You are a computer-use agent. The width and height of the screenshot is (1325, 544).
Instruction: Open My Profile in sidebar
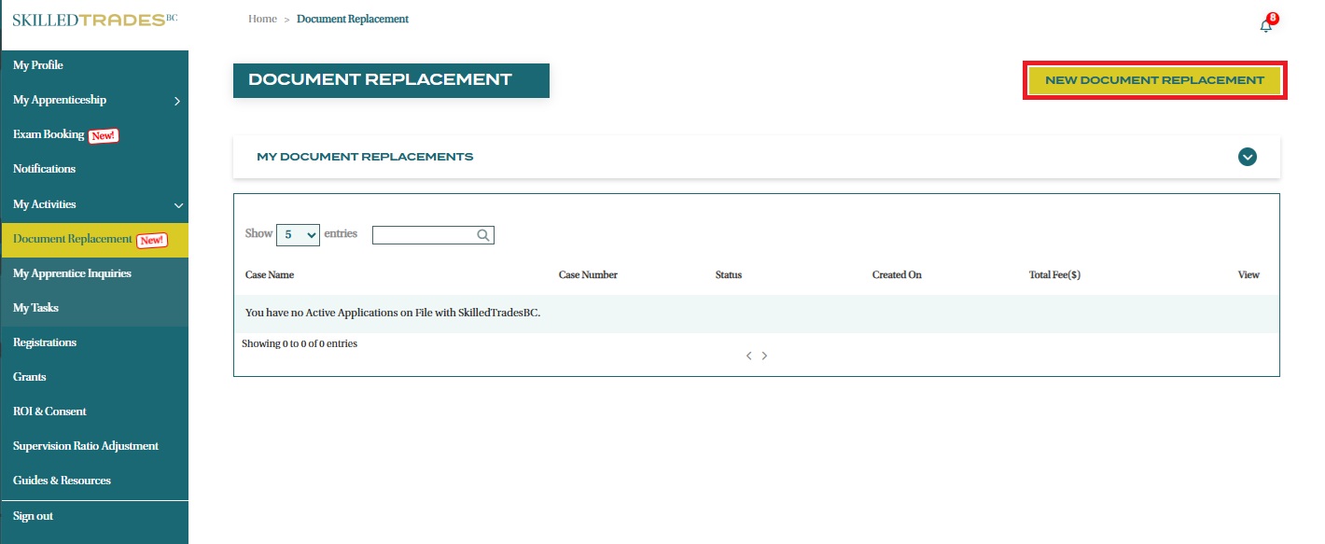click(x=38, y=65)
